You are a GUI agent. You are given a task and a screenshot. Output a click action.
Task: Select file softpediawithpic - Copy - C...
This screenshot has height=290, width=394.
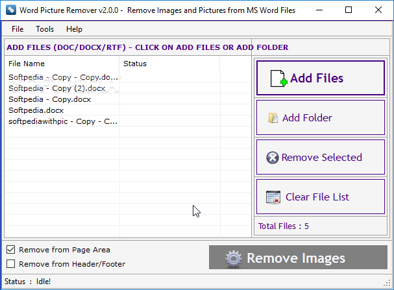click(63, 121)
